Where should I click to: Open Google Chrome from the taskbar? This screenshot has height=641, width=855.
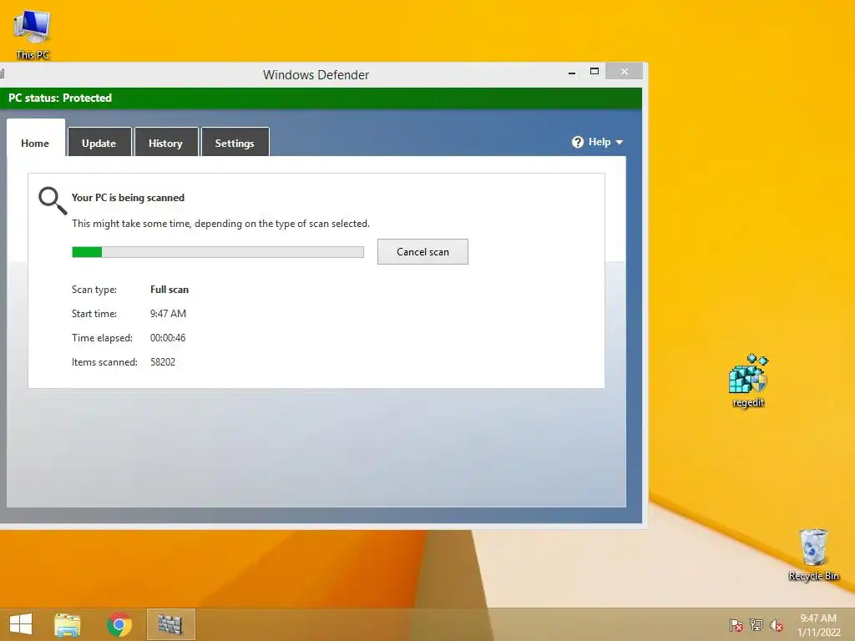point(119,624)
